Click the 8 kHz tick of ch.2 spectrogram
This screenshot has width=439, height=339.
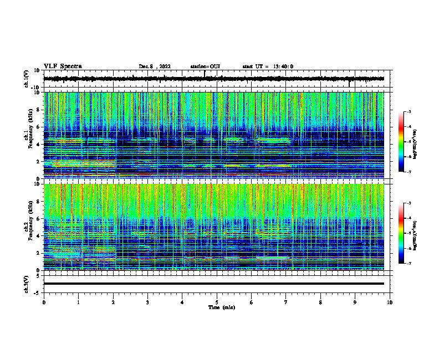coord(38,202)
